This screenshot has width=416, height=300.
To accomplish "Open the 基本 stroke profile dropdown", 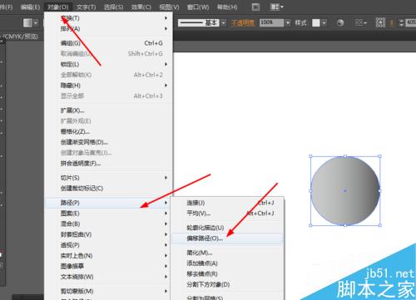I will [224, 22].
